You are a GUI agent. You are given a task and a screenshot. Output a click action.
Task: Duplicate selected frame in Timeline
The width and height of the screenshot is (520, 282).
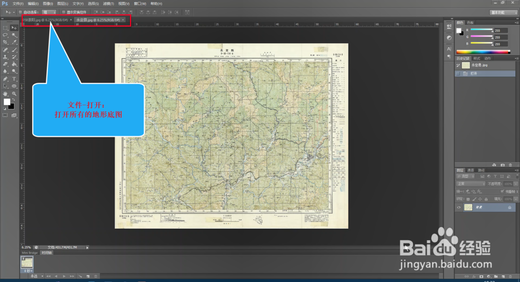(88, 276)
